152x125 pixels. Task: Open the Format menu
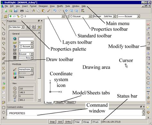pyautogui.click(x=33, y=6)
